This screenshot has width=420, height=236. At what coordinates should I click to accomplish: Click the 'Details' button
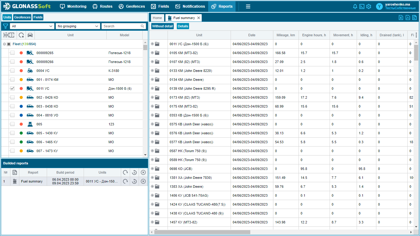pyautogui.click(x=183, y=26)
